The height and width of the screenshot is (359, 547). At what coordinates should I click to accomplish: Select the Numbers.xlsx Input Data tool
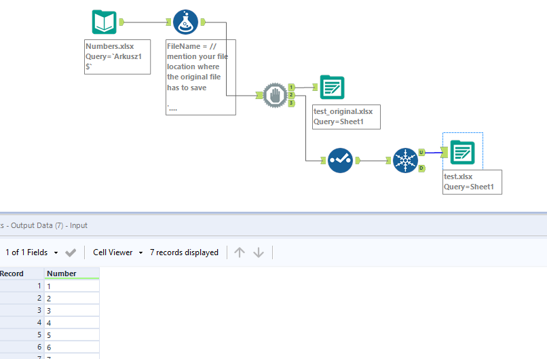[104, 22]
